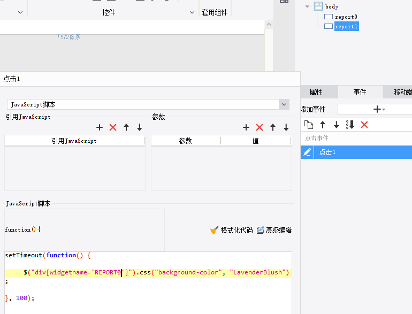This screenshot has height=314, width=412.
Task: Remove the selected parameter with red X
Action: click(260, 127)
